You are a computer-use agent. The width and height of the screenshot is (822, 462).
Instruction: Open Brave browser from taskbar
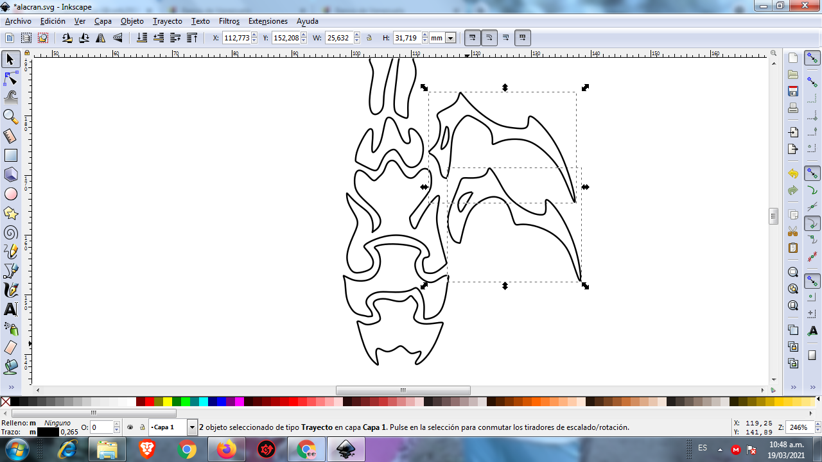coord(147,449)
